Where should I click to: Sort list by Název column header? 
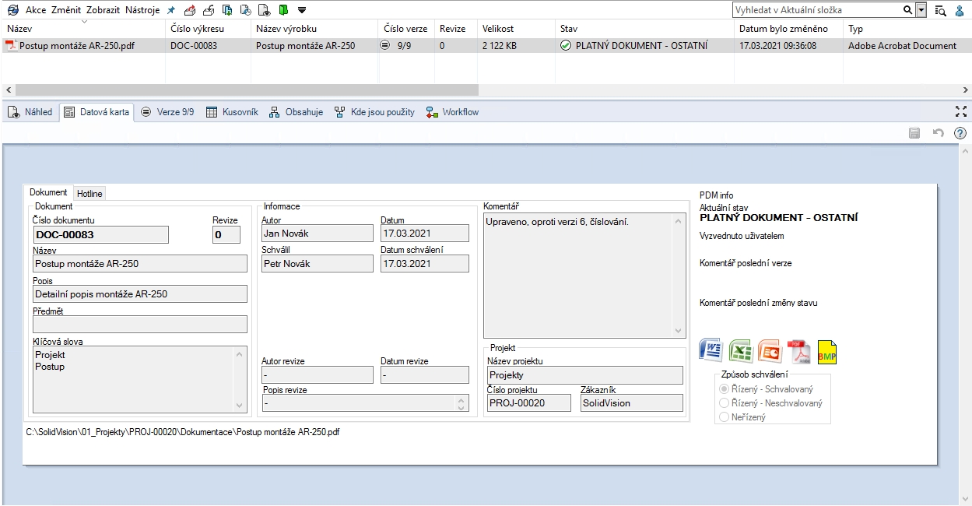click(x=82, y=29)
